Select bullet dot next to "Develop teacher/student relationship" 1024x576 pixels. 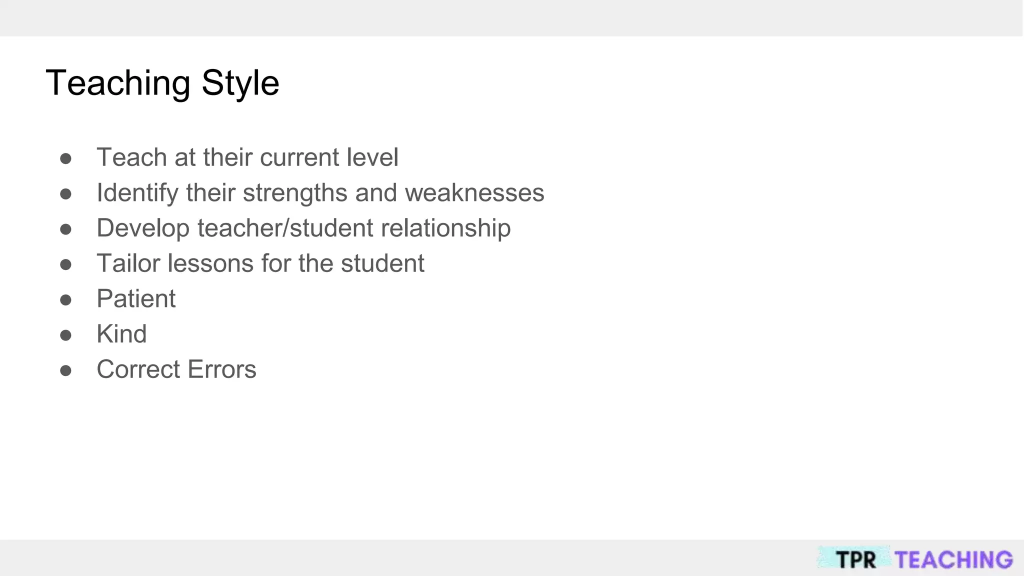(x=65, y=229)
